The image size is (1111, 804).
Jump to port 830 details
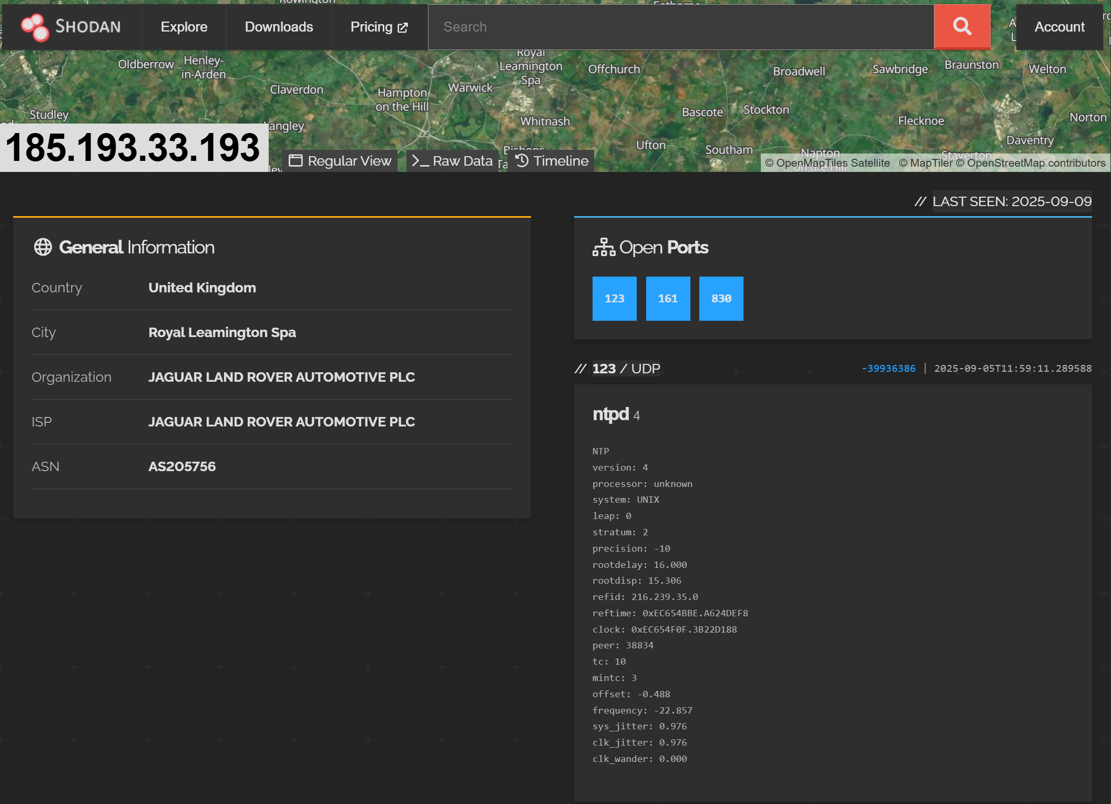click(x=721, y=299)
